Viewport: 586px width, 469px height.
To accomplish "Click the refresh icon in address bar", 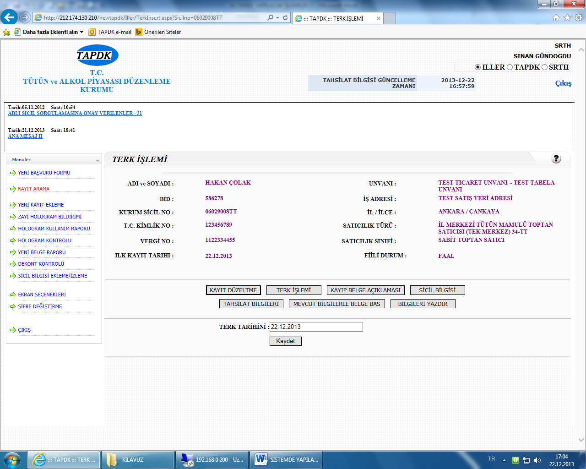I will pyautogui.click(x=285, y=18).
